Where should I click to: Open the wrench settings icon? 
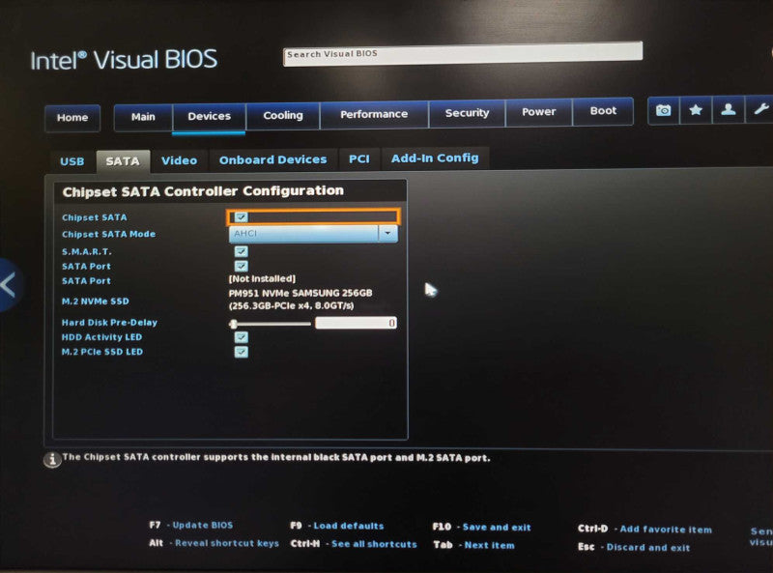pos(760,108)
